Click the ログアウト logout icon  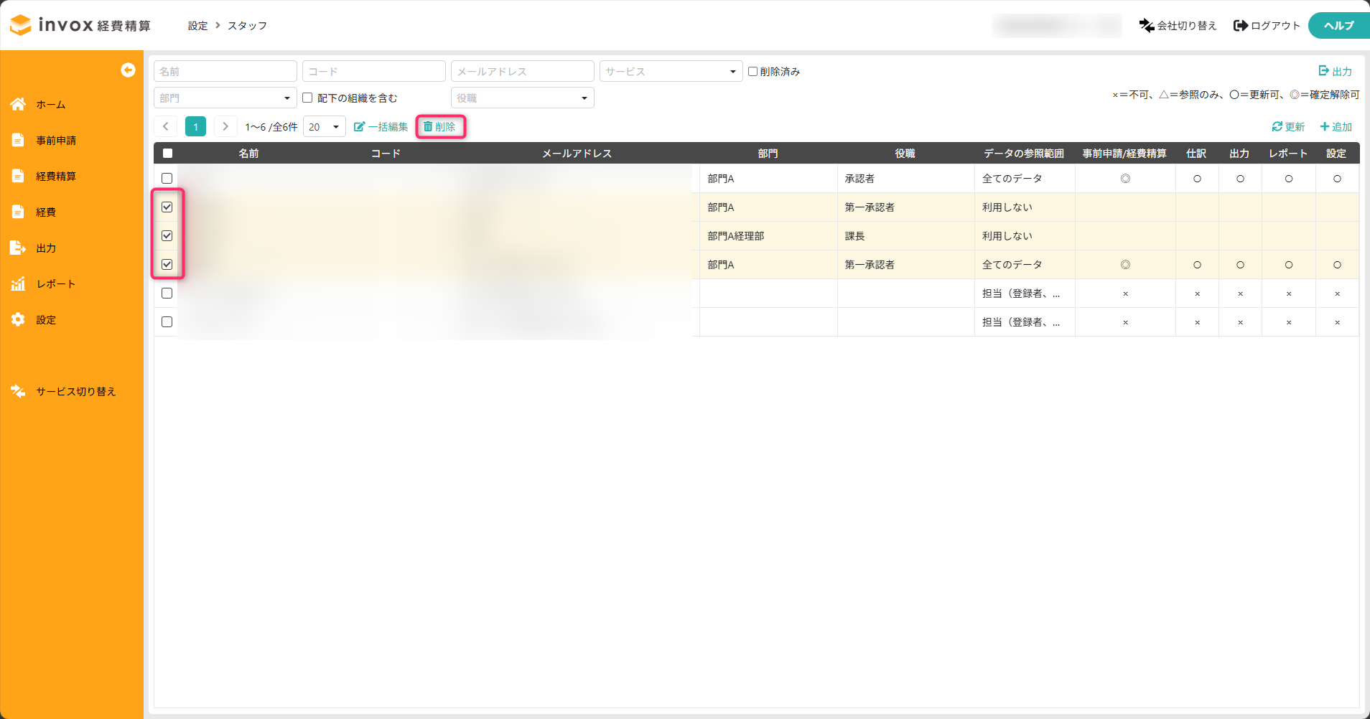(x=1240, y=26)
